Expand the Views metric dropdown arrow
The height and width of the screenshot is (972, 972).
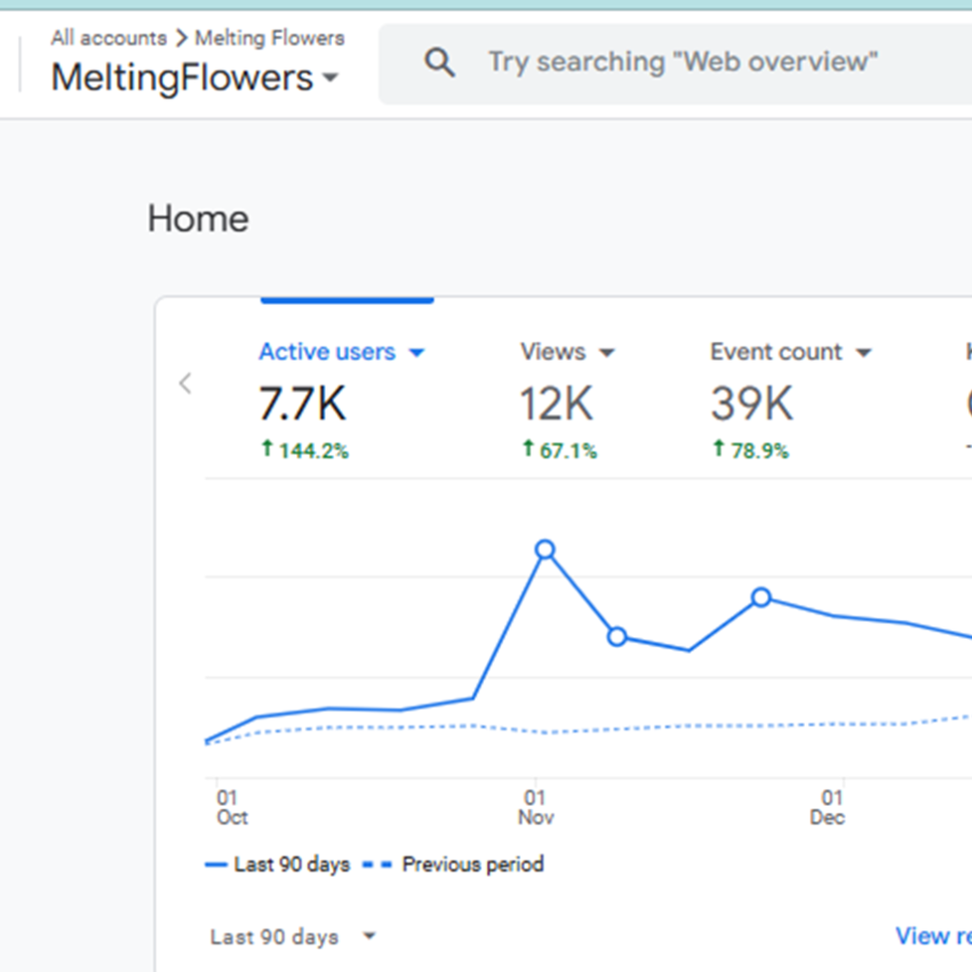607,353
